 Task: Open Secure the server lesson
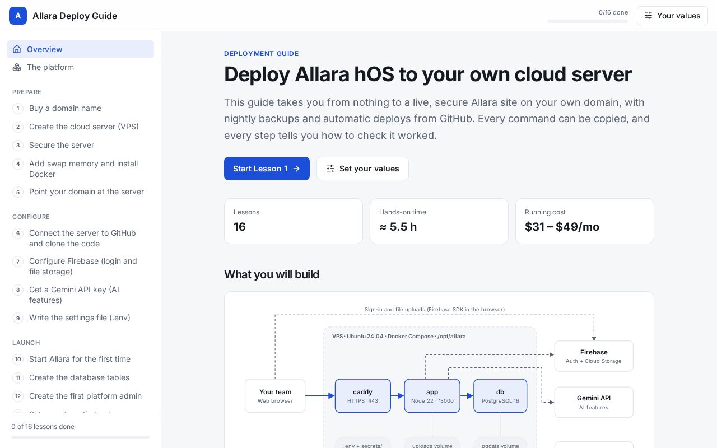click(x=80, y=145)
